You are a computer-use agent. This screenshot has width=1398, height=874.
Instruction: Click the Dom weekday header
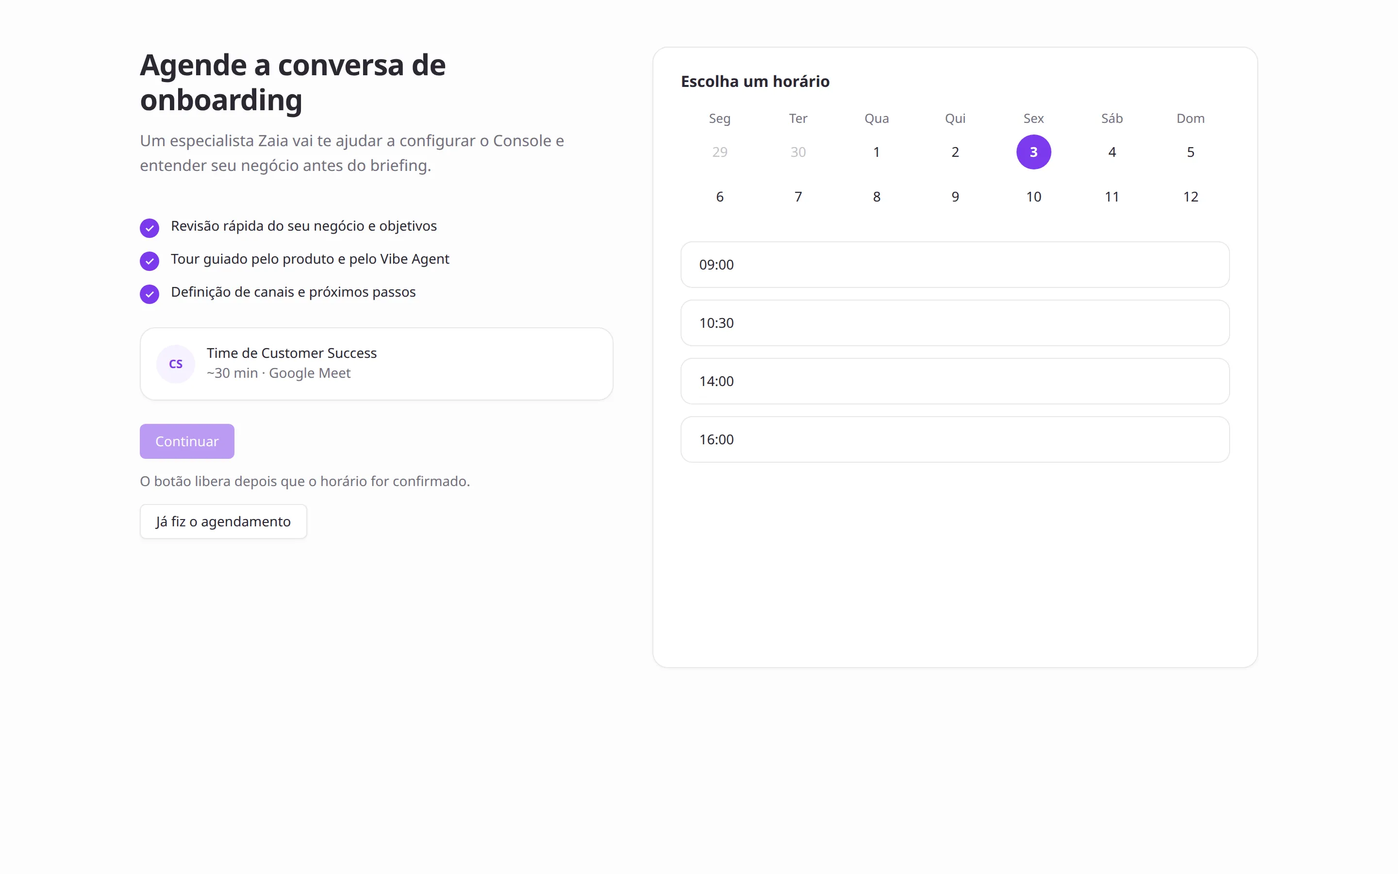[1191, 118]
